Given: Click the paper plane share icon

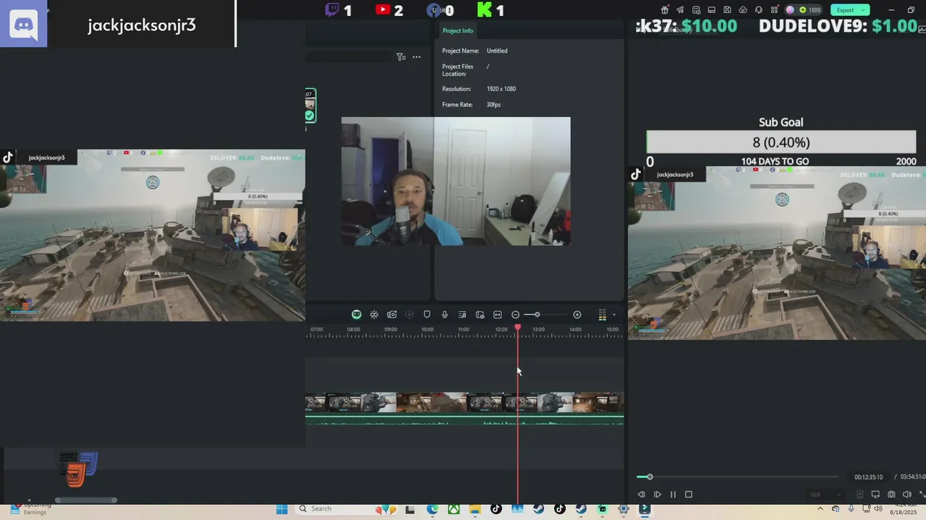Looking at the screenshot, I should coord(680,10).
